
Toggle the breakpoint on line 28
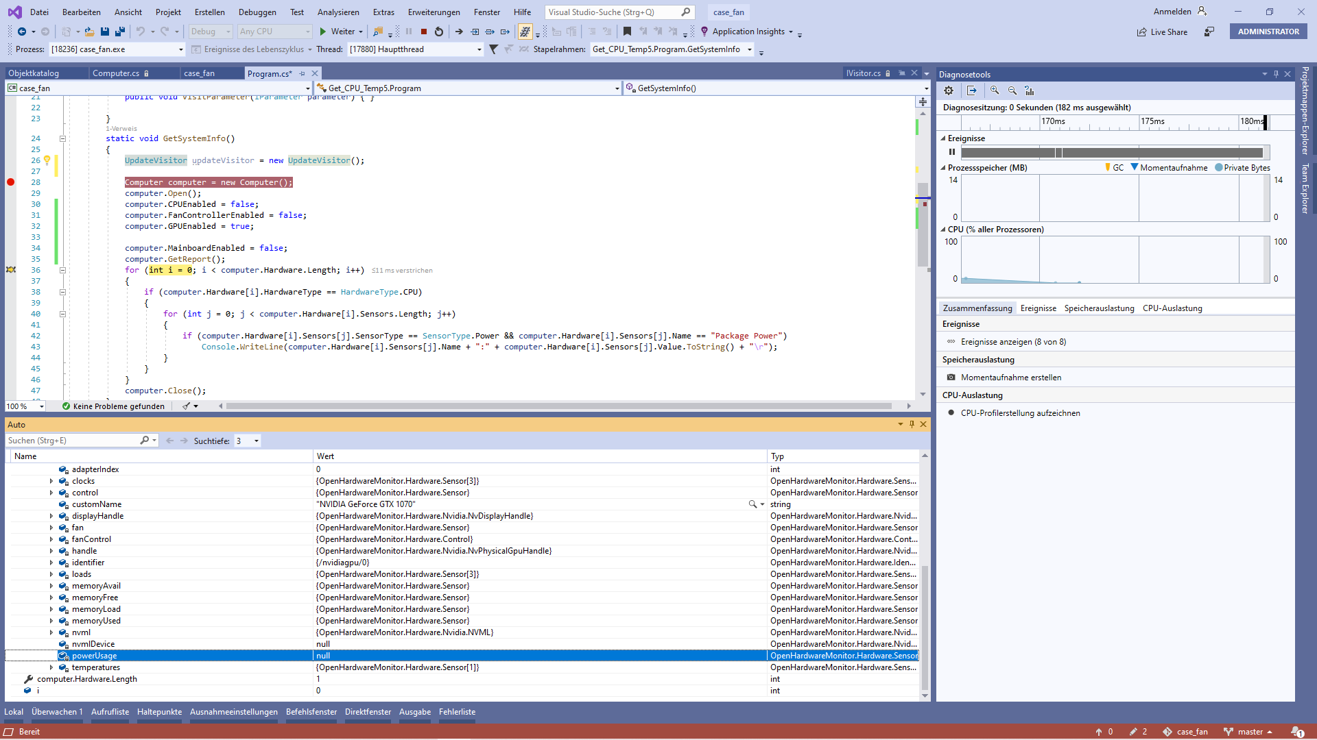tap(10, 182)
